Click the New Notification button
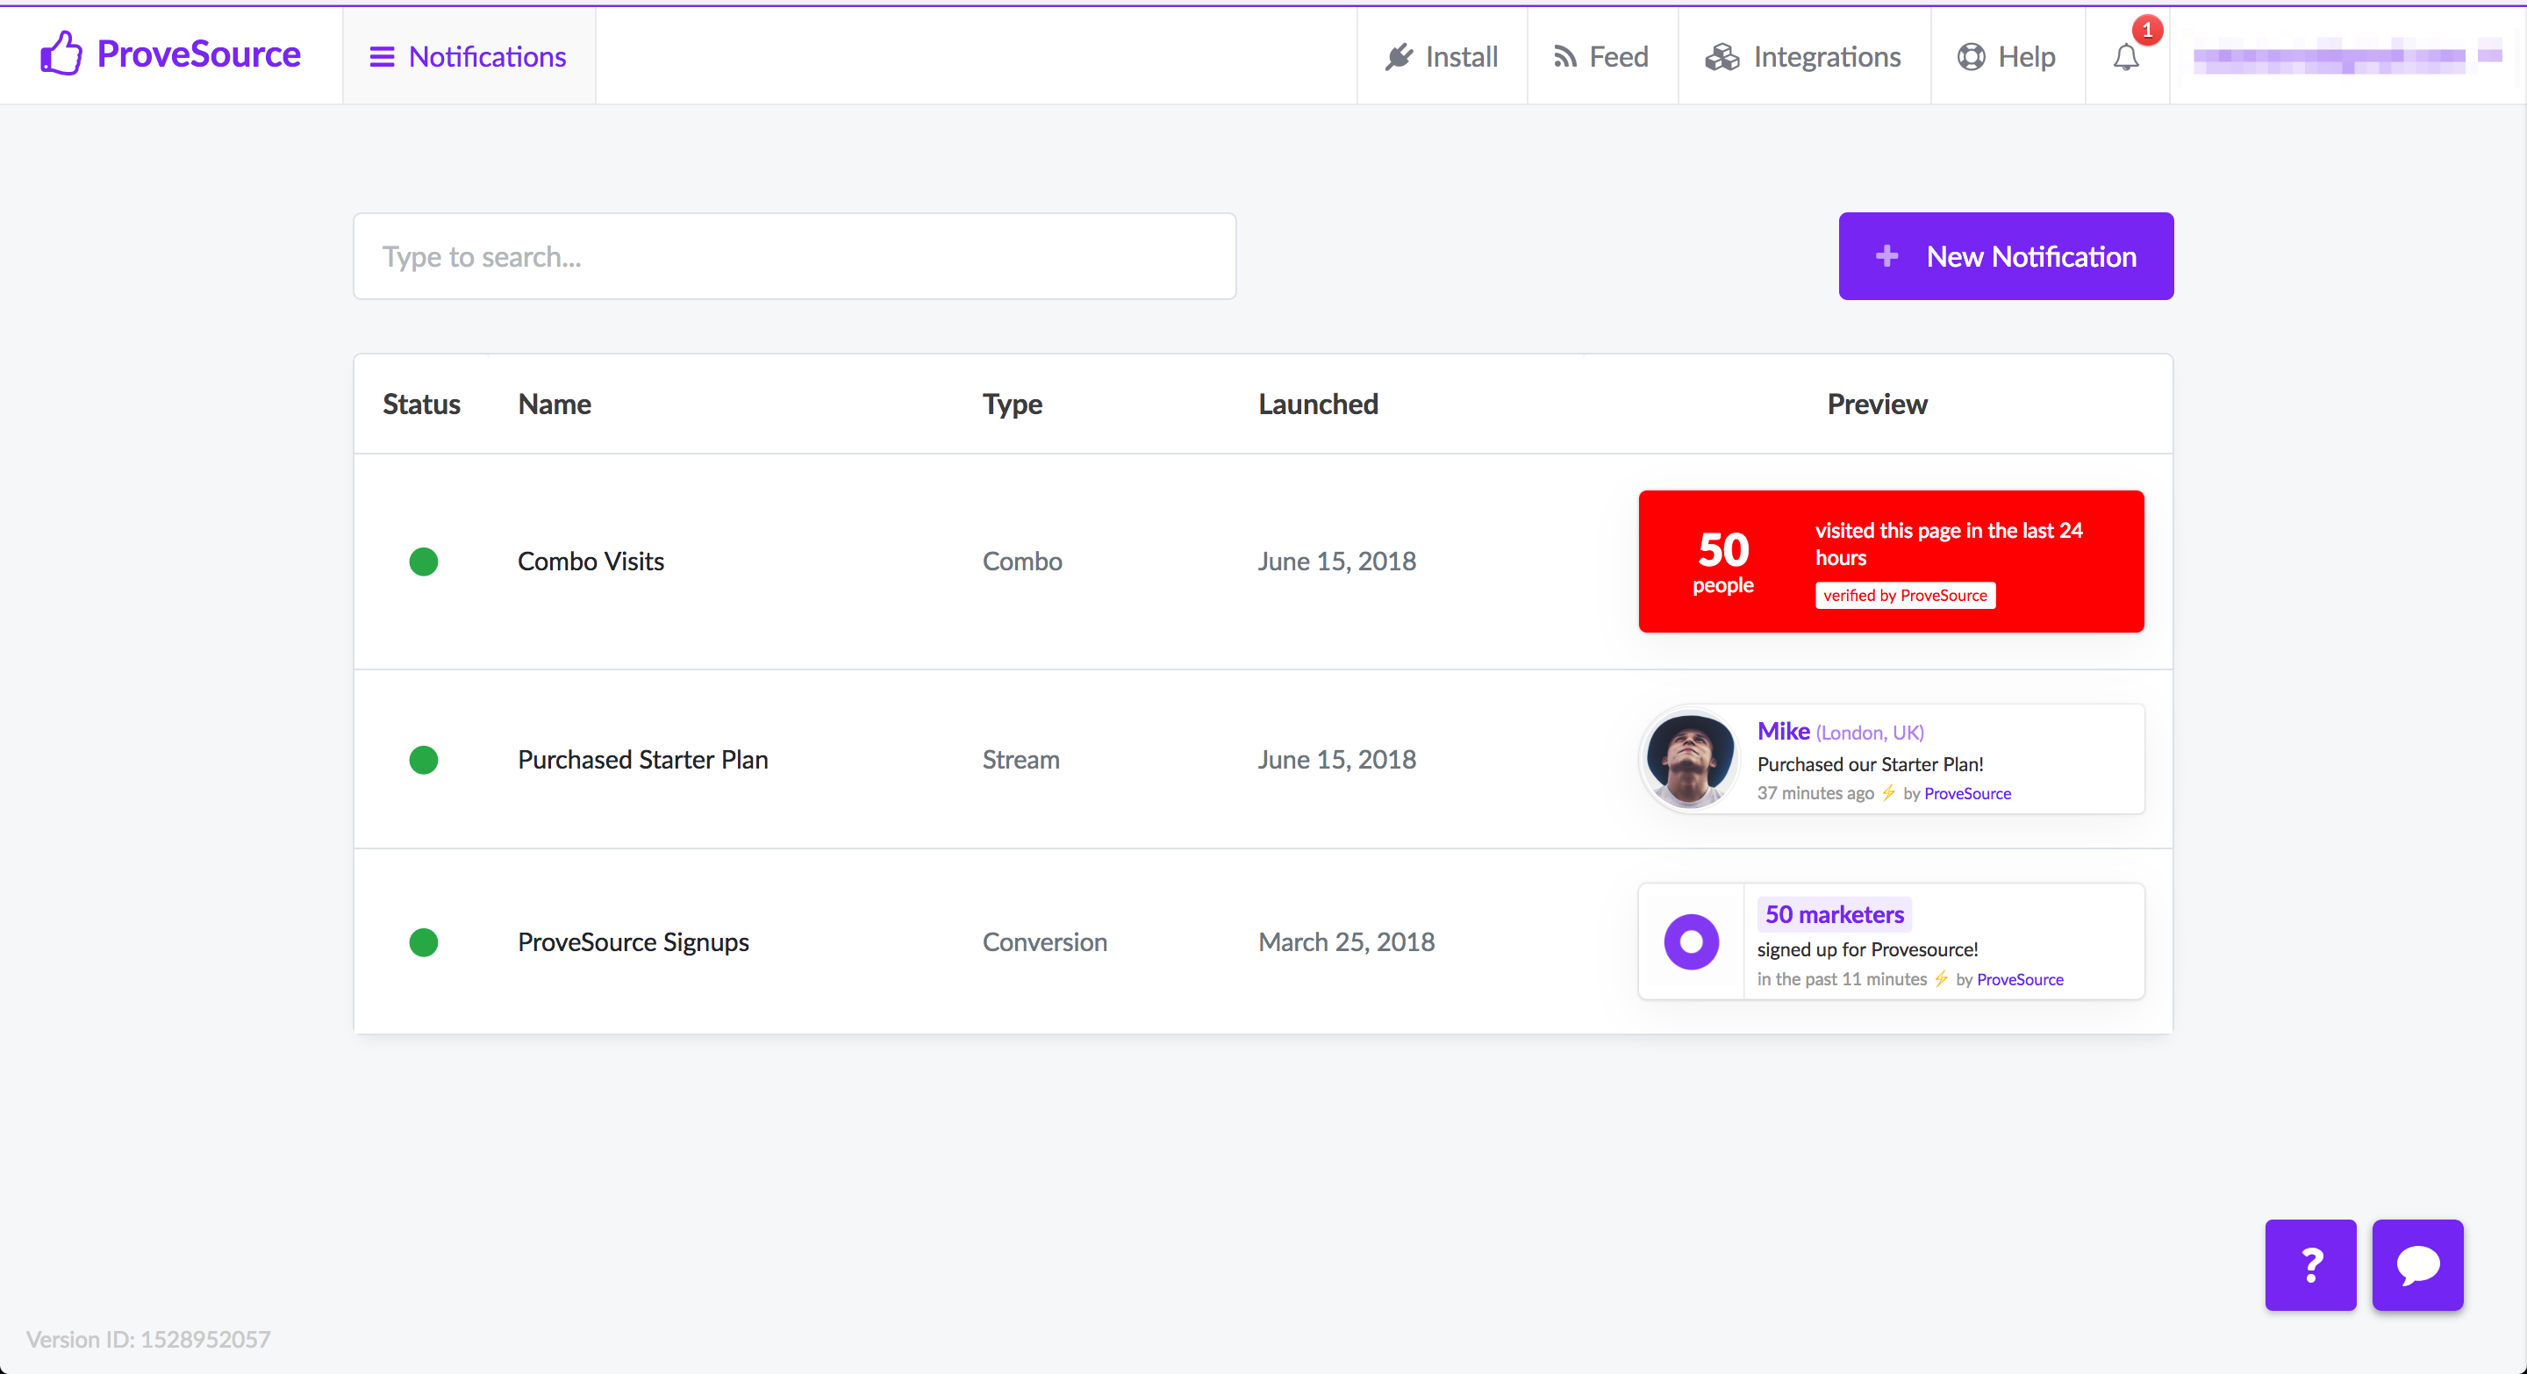Screen dimensions: 2527x1374 pos(2004,255)
